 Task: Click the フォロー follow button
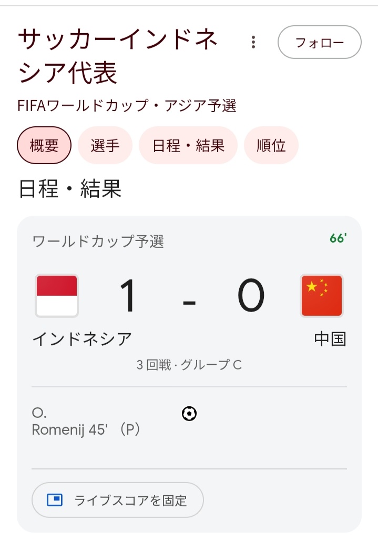tap(319, 42)
